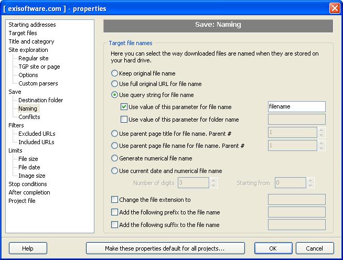The height and width of the screenshot is (260, 343).
Task: Open After completion page
Action: [x=29, y=192]
